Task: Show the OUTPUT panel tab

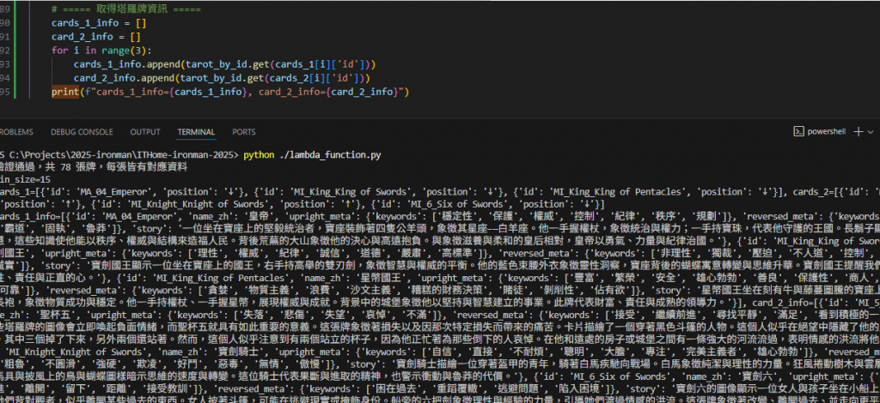Action: [145, 132]
